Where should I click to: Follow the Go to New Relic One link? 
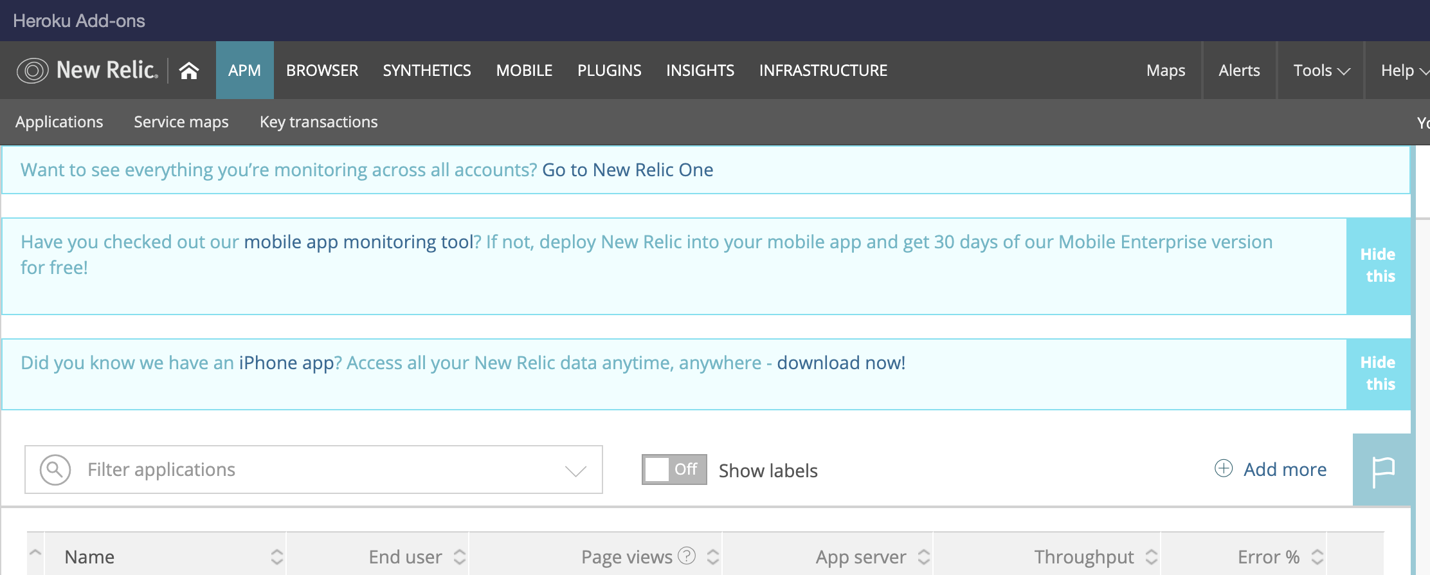(628, 170)
